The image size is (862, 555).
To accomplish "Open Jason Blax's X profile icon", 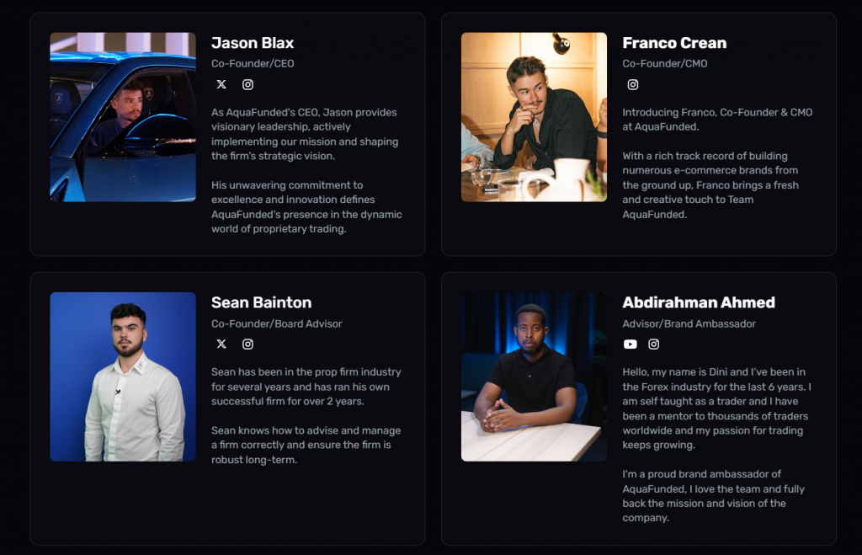I will (221, 84).
